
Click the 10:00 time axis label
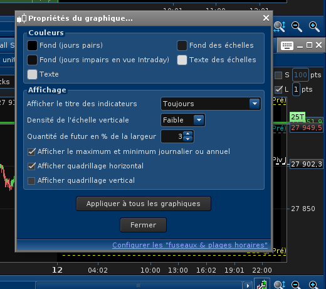point(150,270)
